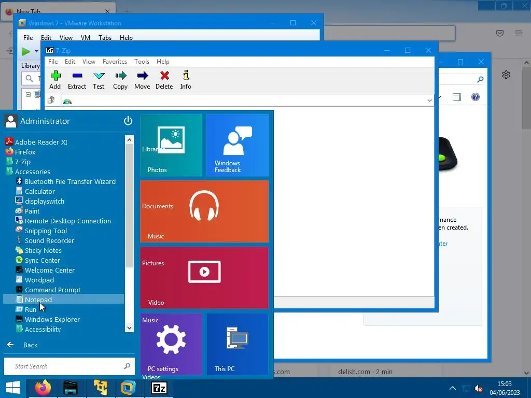
Task: Open the orange Music headphones tile
Action: coord(204,211)
